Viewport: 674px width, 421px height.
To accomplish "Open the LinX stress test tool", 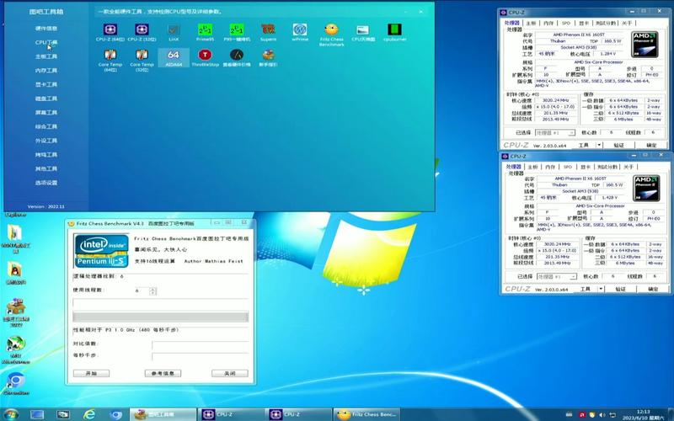I will [x=174, y=33].
